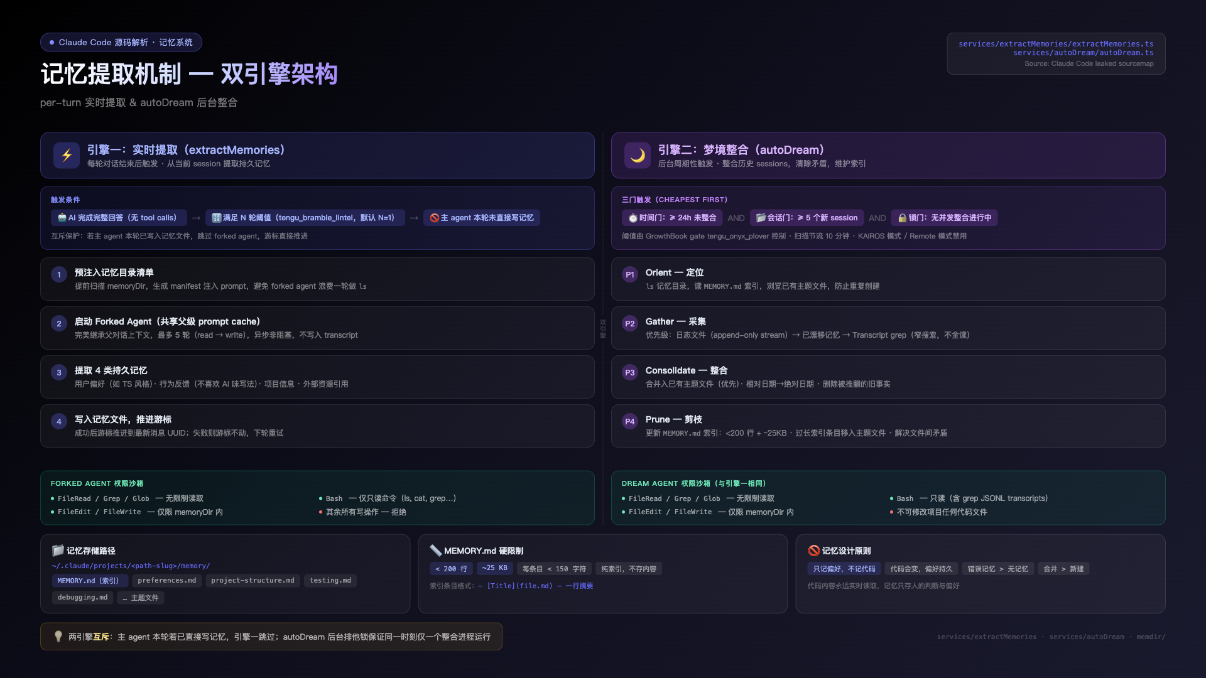Click the footer services/extractMemories path text
This screenshot has height=678, width=1206.
987,637
